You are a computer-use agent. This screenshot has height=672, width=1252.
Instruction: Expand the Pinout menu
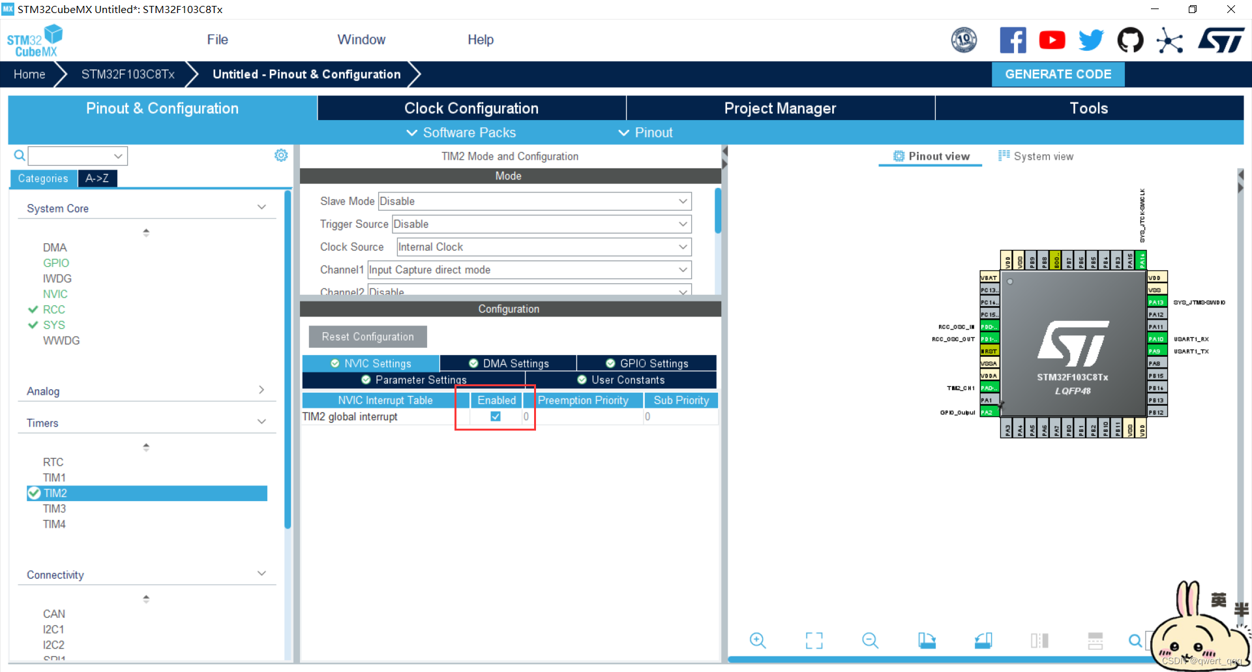(645, 132)
